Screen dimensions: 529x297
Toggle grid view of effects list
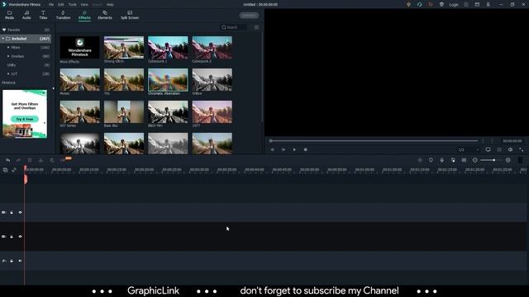click(257, 27)
